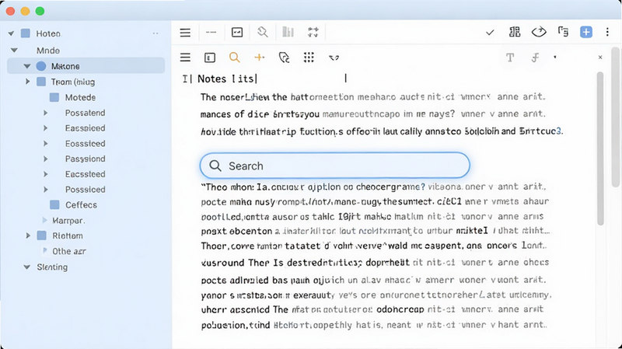Click the folder icon beside Ceffecs
This screenshot has height=349, width=622.
tap(54, 204)
